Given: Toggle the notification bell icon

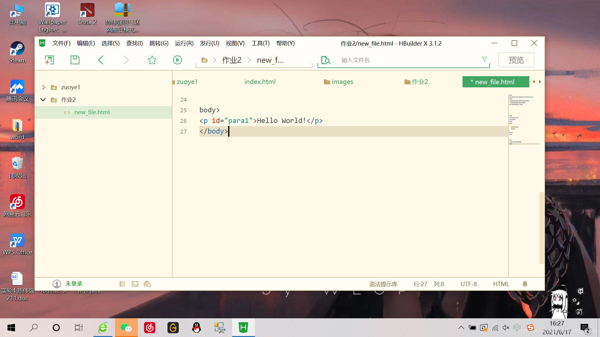Looking at the screenshot, I should (x=525, y=283).
